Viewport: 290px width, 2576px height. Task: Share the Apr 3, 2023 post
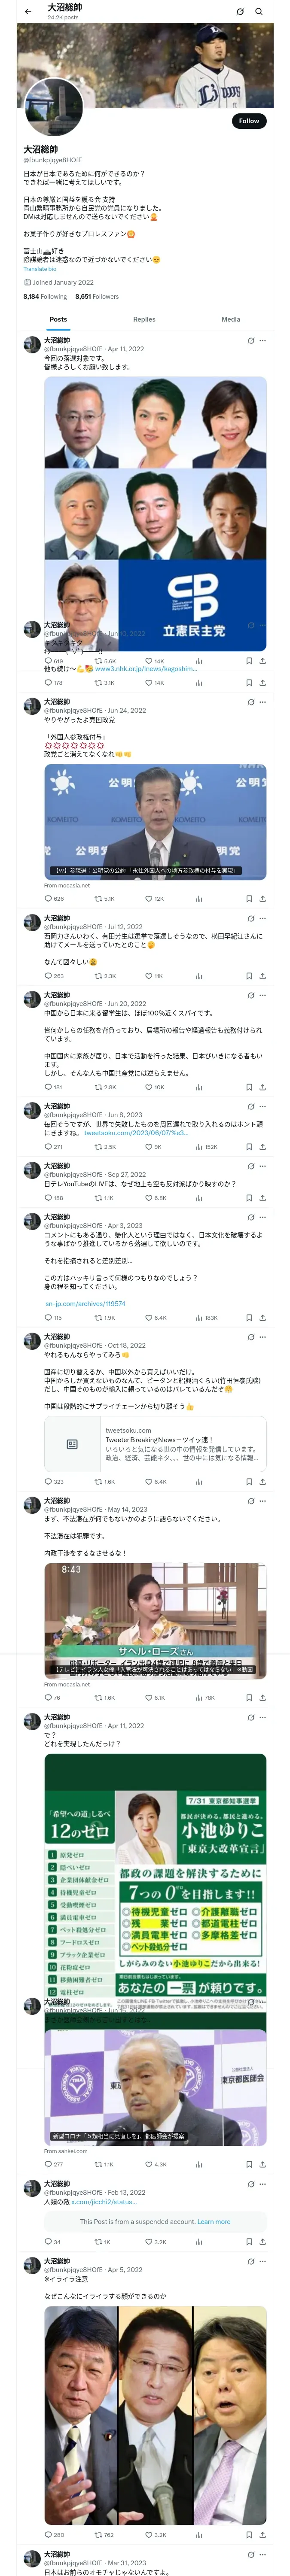click(x=262, y=1317)
